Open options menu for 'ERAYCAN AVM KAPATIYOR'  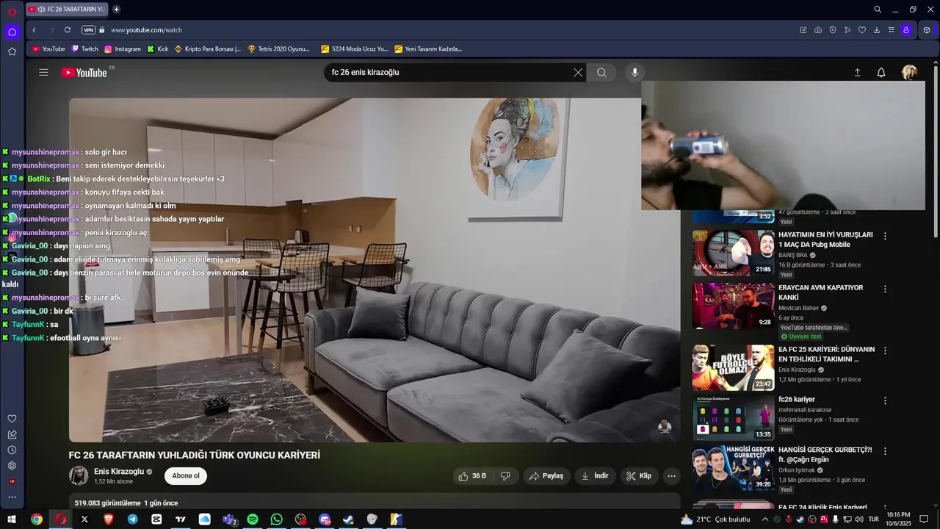885,289
